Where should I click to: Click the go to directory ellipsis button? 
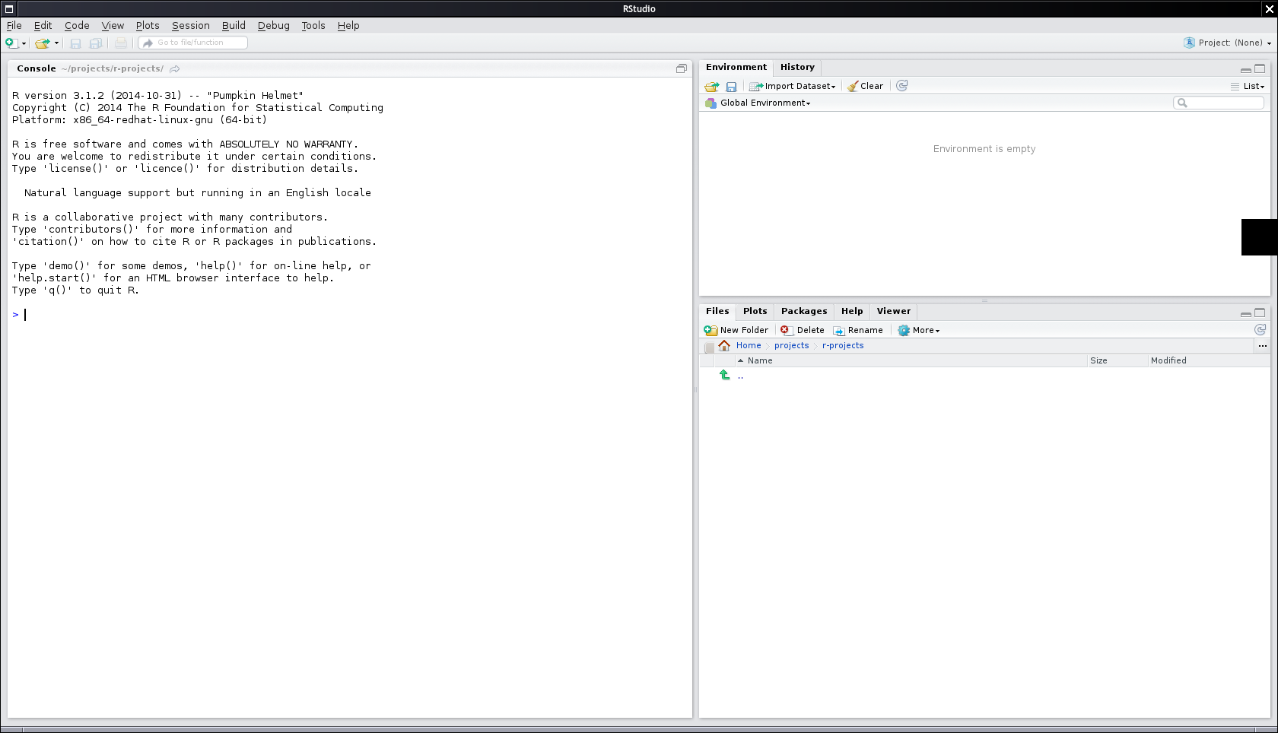click(1262, 346)
